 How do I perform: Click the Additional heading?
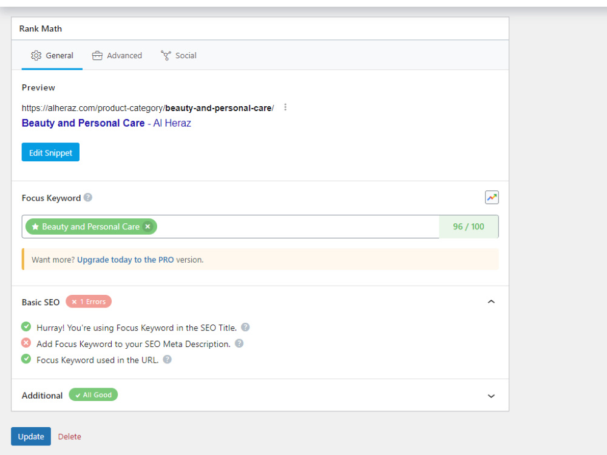click(x=42, y=396)
